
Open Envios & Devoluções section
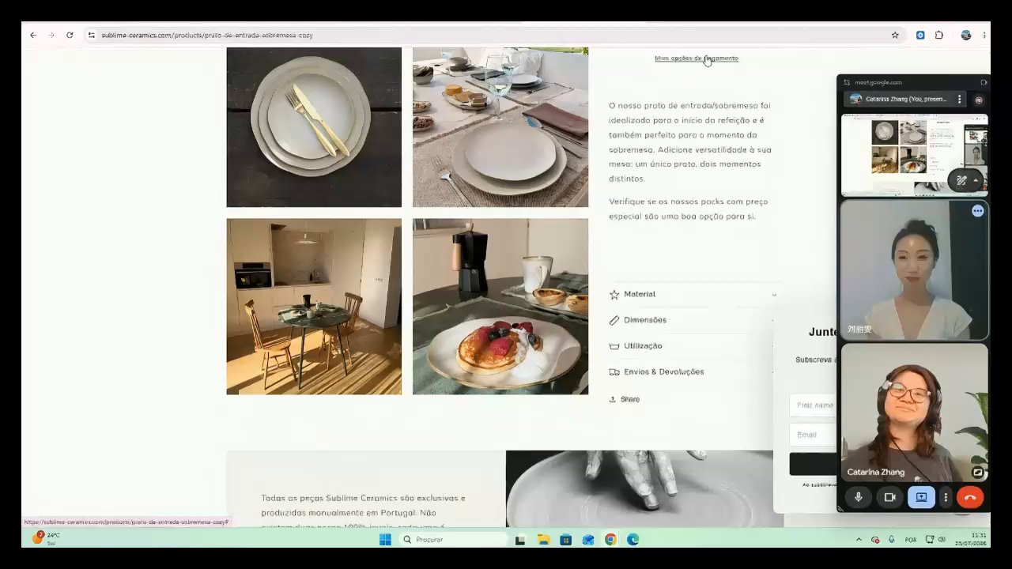pos(693,371)
